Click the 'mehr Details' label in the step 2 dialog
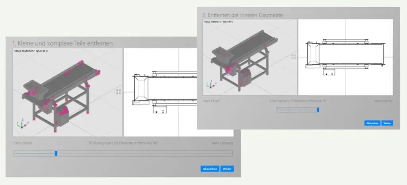 (211, 101)
